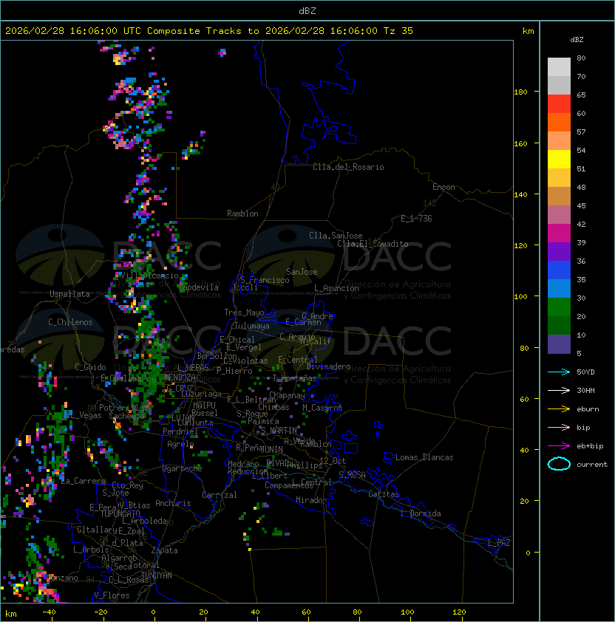This screenshot has height=622, width=615.
Task: Click the cyan 50YD track arrow in legend
Action: point(559,372)
